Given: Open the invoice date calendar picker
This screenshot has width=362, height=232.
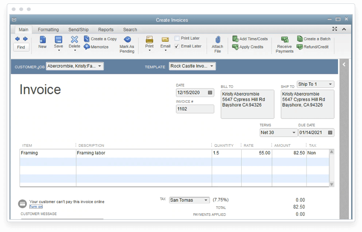Looking at the screenshot, I should pyautogui.click(x=210, y=93).
